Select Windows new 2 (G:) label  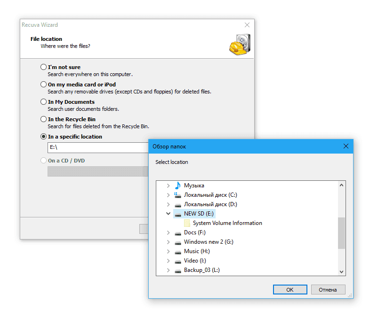click(x=209, y=242)
